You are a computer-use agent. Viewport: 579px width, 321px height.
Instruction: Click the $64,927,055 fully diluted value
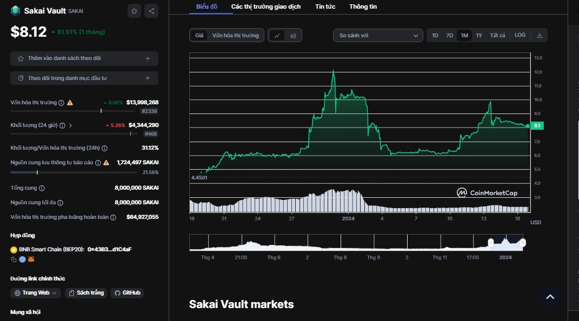pos(143,217)
